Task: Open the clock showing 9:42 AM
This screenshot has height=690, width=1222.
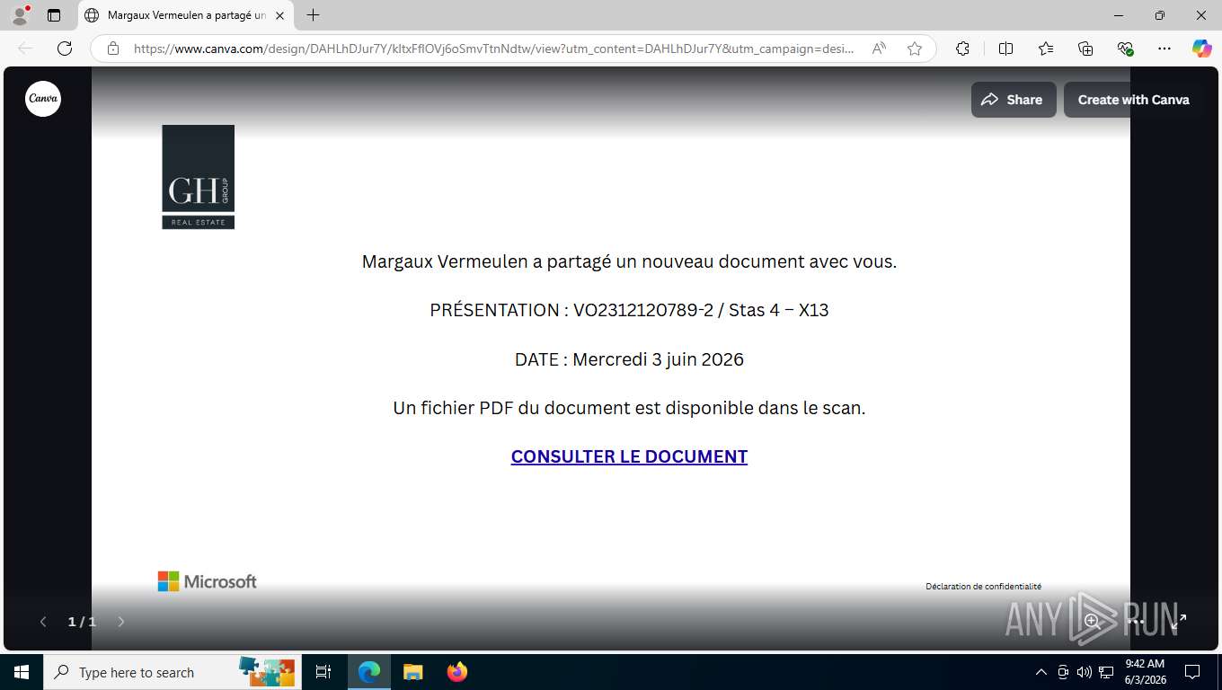Action: (x=1145, y=672)
